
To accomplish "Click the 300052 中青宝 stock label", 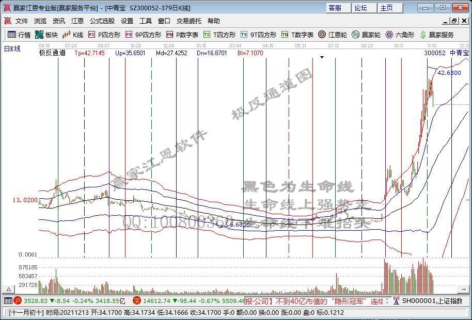I will 446,53.
